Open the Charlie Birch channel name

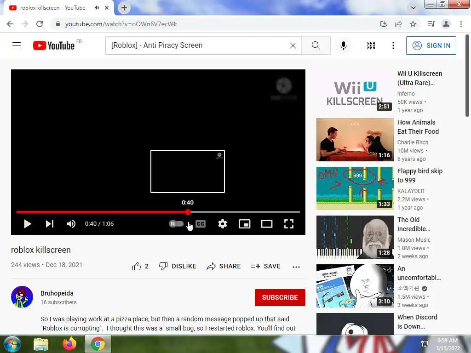pos(413,142)
